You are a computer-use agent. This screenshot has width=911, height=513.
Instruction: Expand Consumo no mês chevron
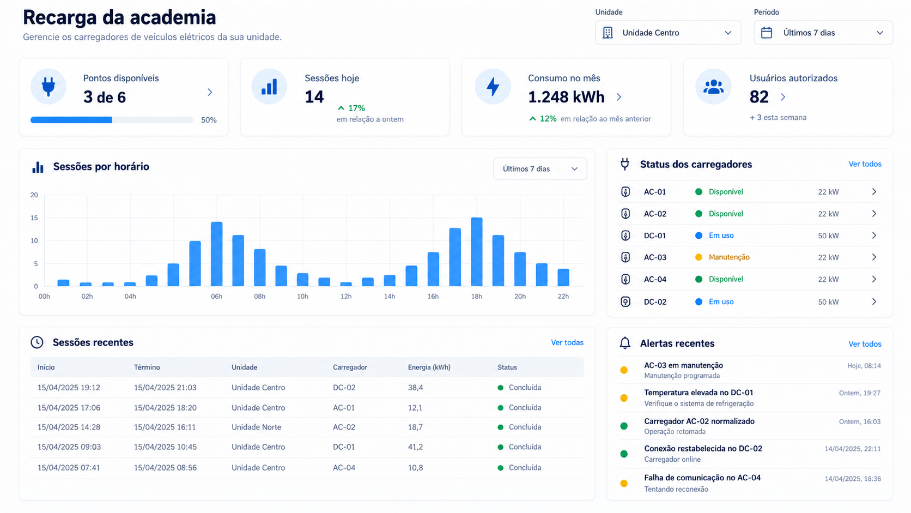619,97
